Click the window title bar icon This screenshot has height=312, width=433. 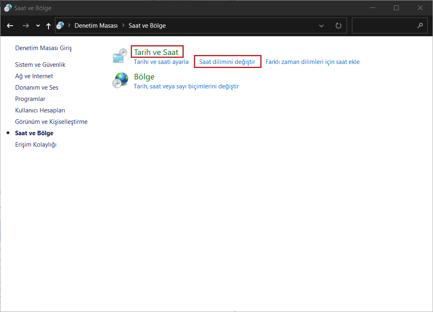pyautogui.click(x=8, y=8)
